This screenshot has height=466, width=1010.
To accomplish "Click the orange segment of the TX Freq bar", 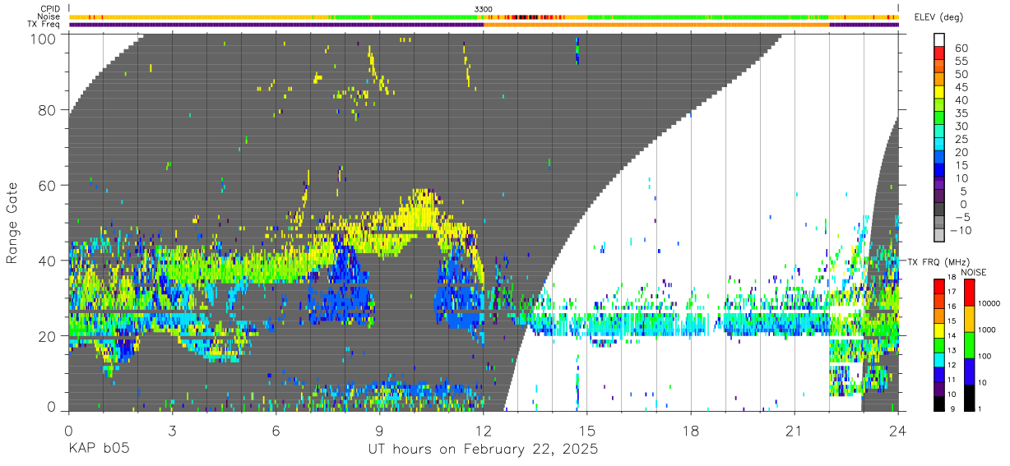I will pyautogui.click(x=656, y=25).
